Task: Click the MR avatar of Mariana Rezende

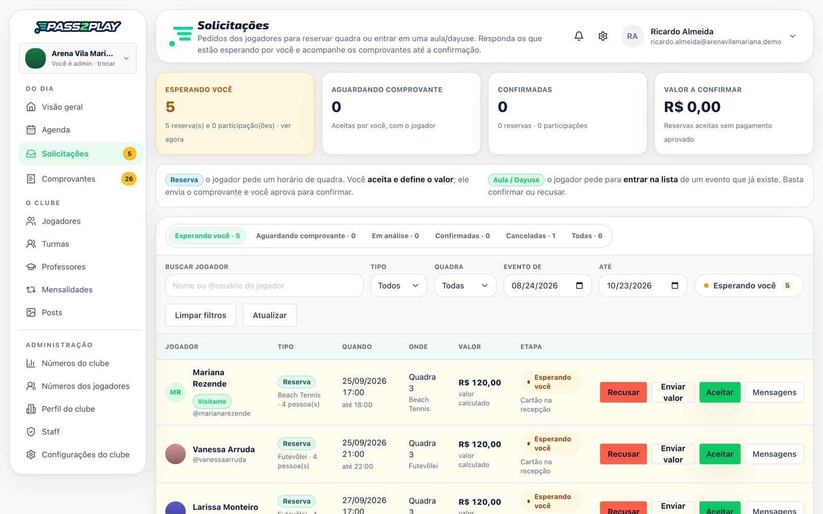Action: point(175,392)
